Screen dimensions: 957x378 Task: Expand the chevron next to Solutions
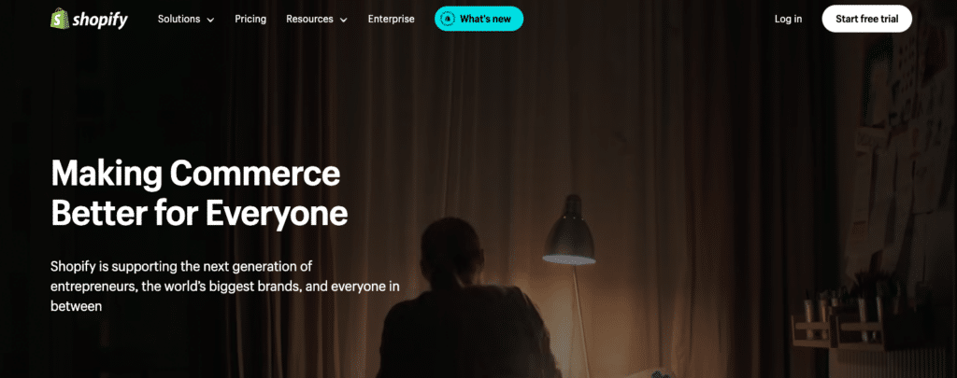click(x=210, y=21)
